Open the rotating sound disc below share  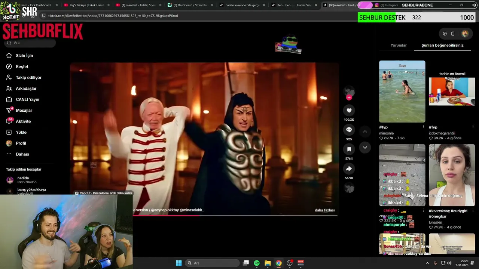pos(349,188)
